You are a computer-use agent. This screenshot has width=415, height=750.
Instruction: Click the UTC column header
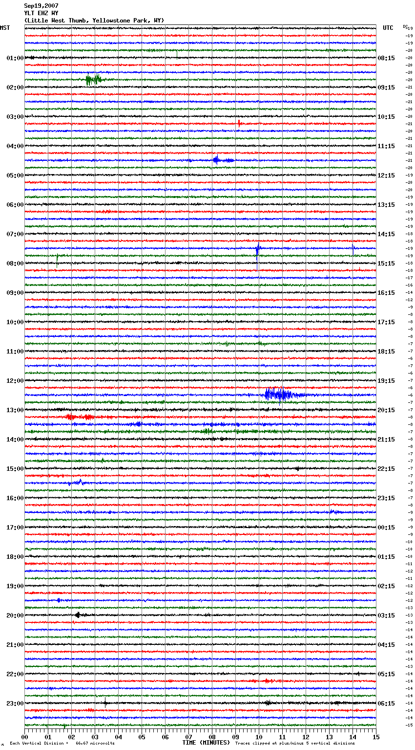point(388,28)
